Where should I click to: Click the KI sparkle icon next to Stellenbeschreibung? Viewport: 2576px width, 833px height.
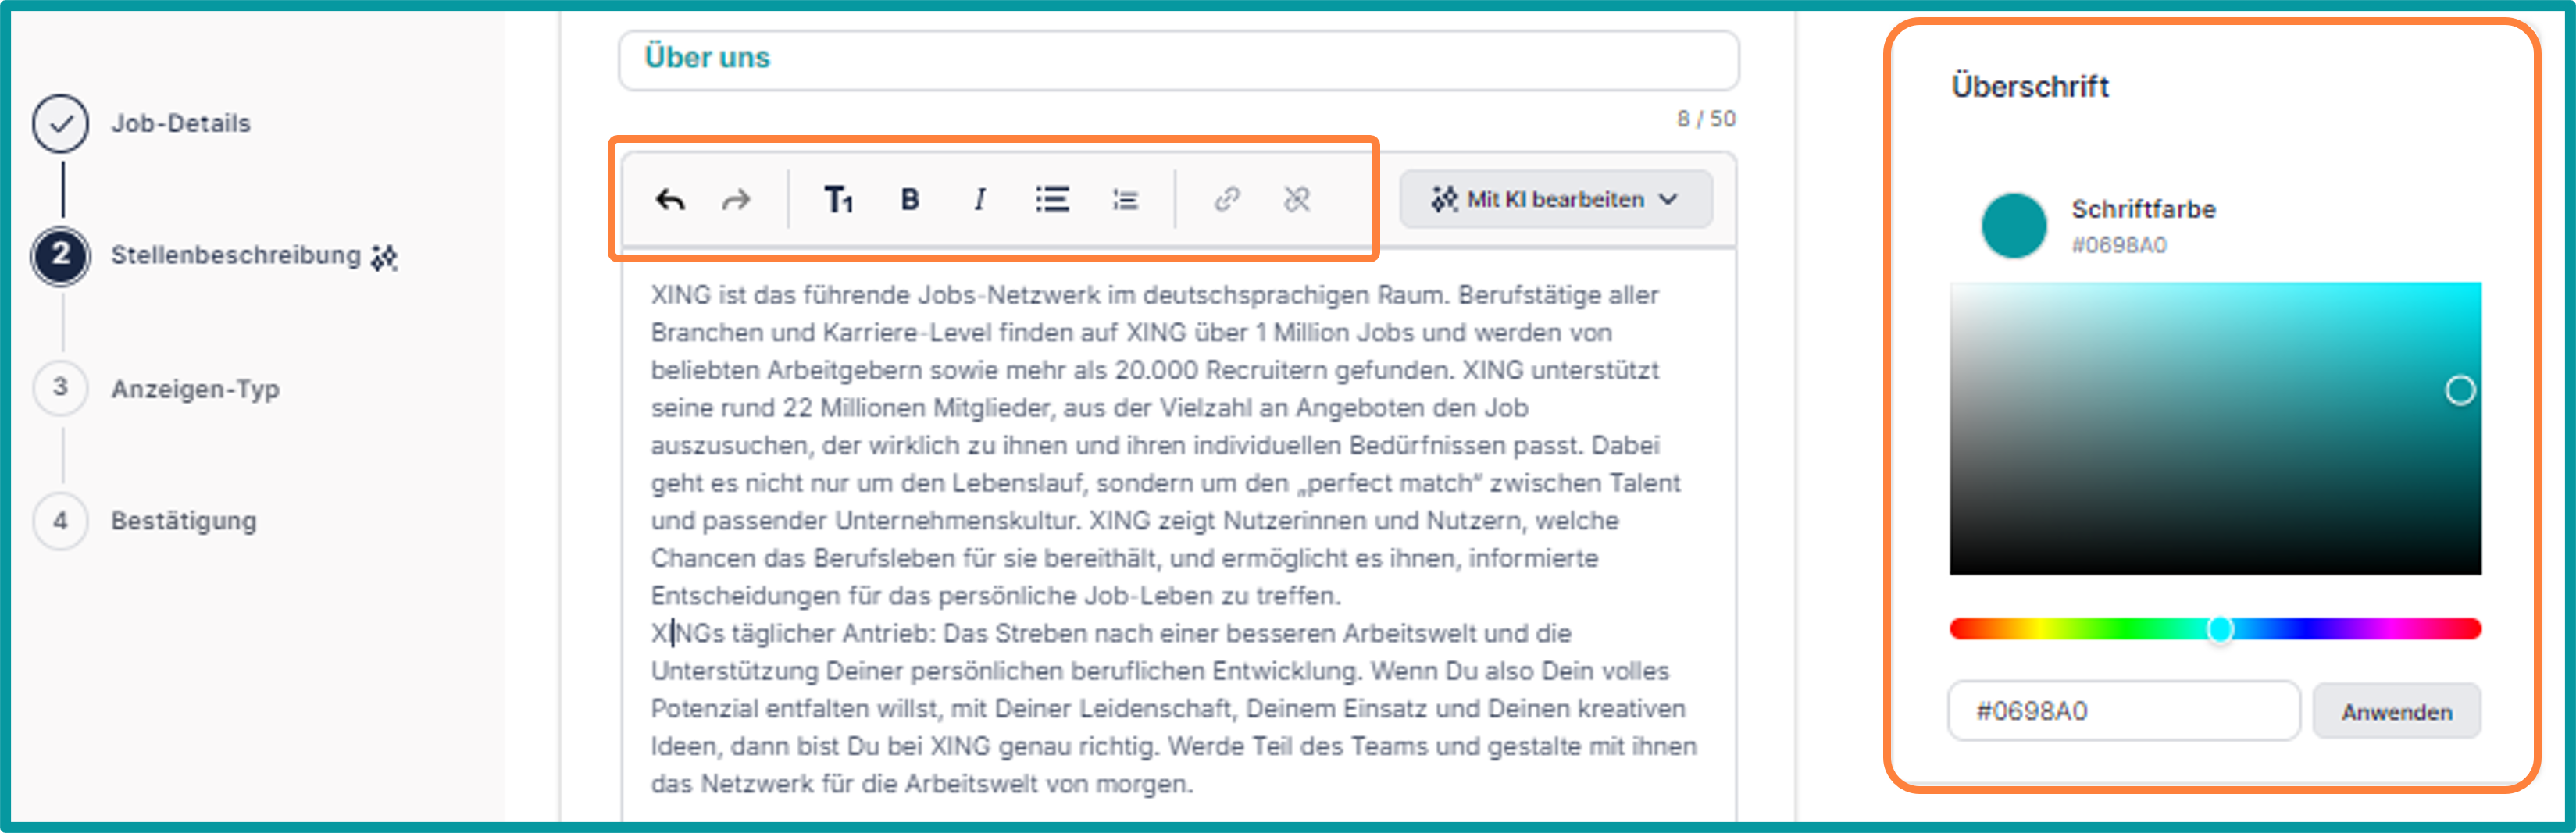pyautogui.click(x=384, y=257)
